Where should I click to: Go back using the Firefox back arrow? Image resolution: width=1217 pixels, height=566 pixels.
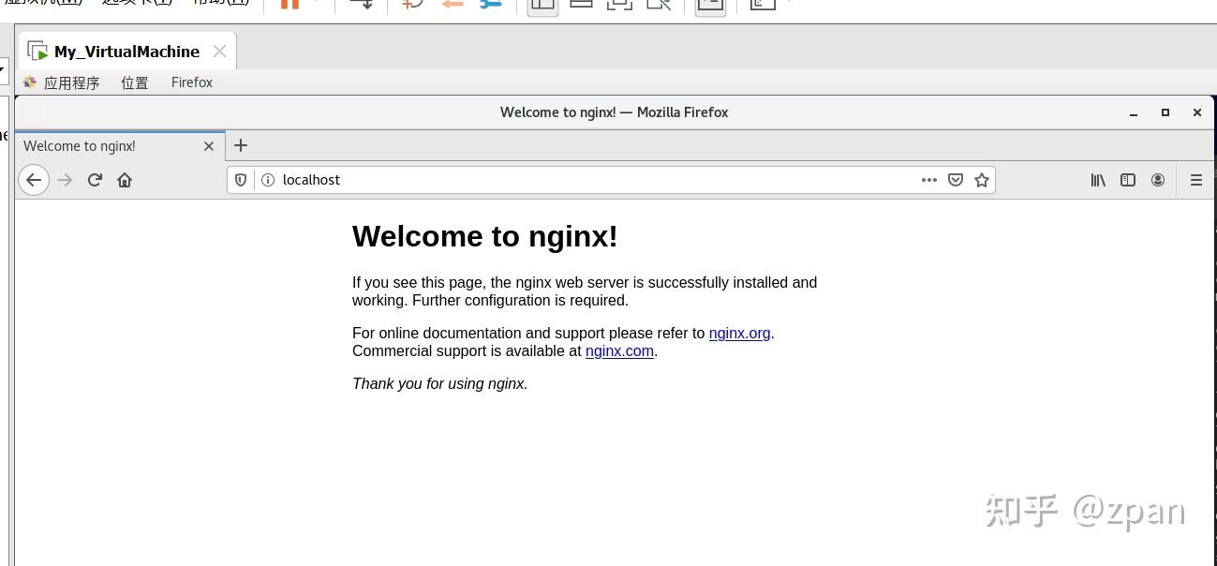tap(34, 180)
